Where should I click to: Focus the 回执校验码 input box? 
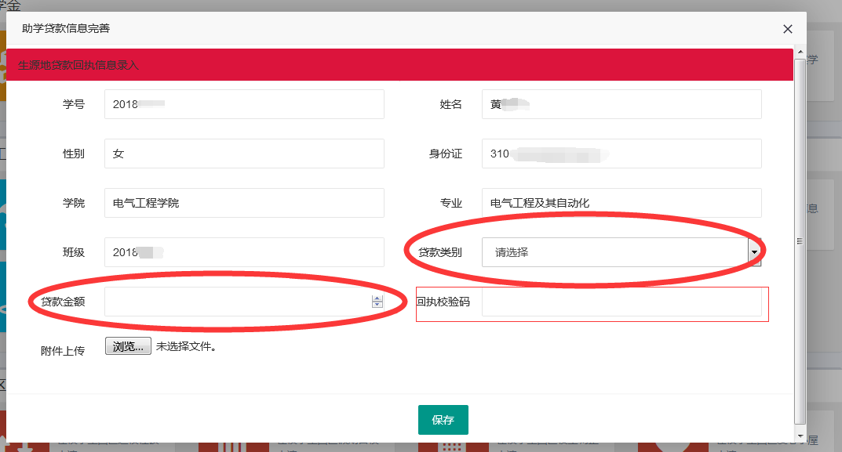pyautogui.click(x=621, y=302)
